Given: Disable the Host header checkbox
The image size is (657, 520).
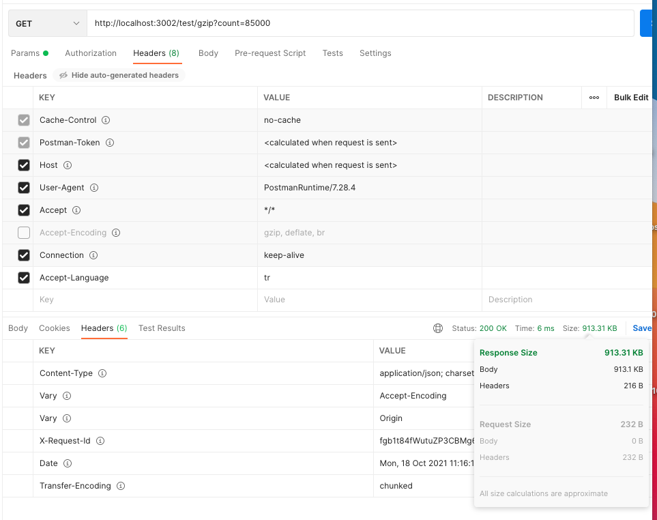Looking at the screenshot, I should [x=24, y=165].
